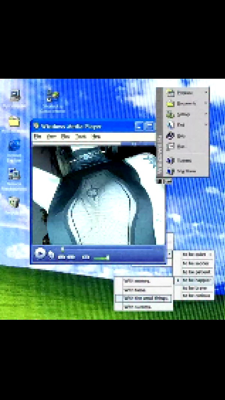Click the video image inside Windows Media Player

point(98,195)
